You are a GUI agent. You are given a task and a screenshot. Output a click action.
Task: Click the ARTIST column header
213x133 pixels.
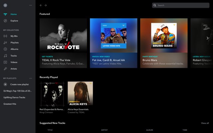coord(104,130)
